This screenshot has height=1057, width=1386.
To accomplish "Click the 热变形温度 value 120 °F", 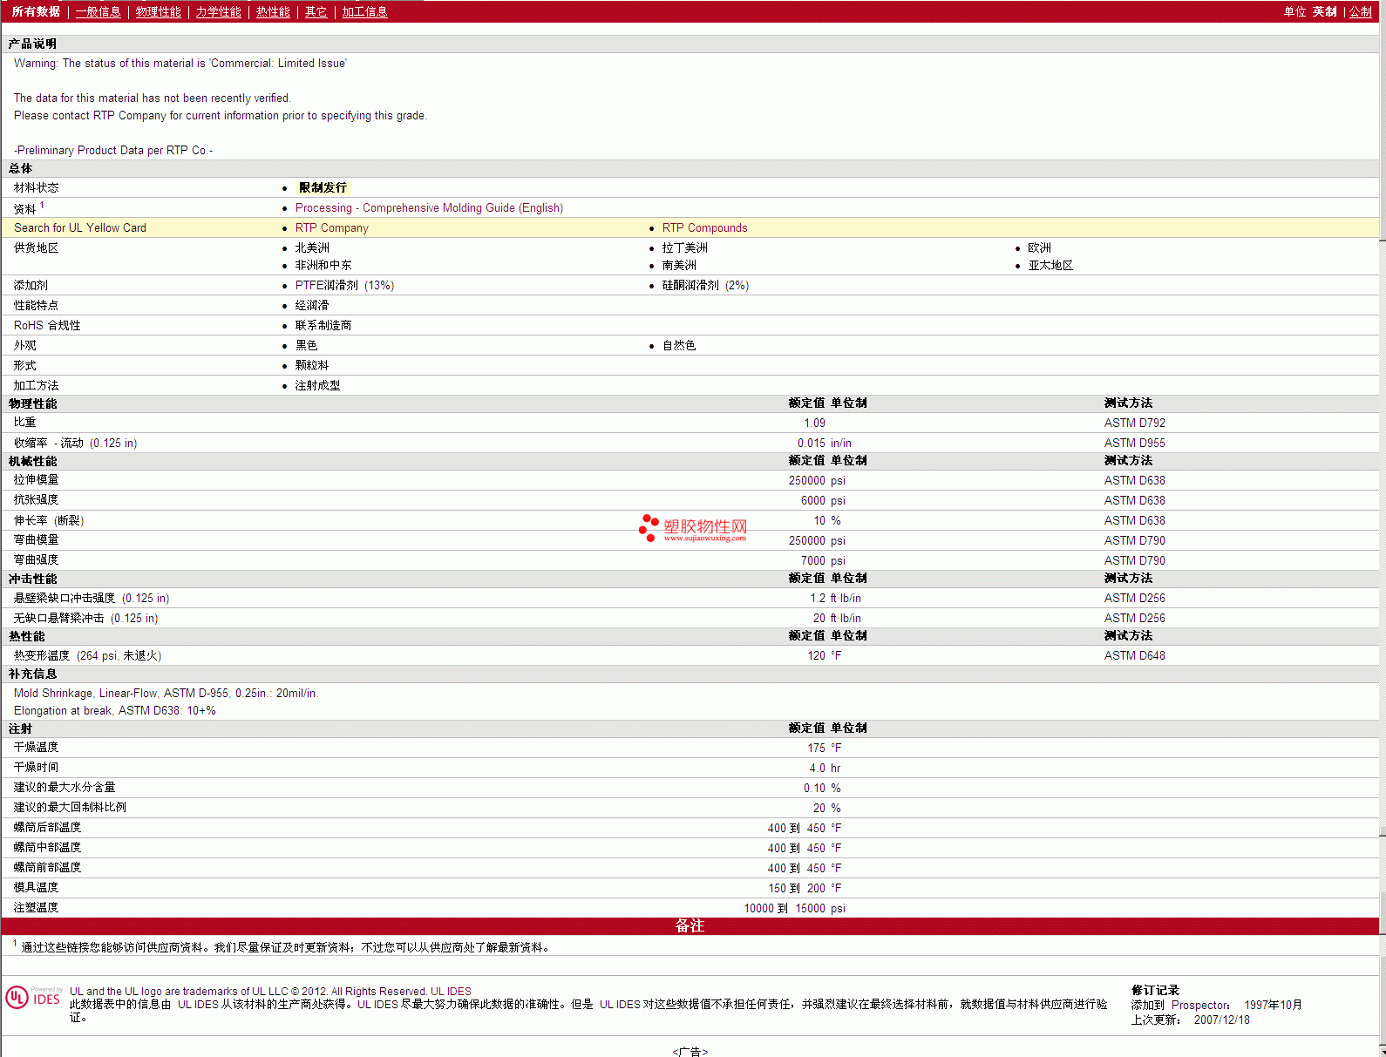I will (x=824, y=655).
